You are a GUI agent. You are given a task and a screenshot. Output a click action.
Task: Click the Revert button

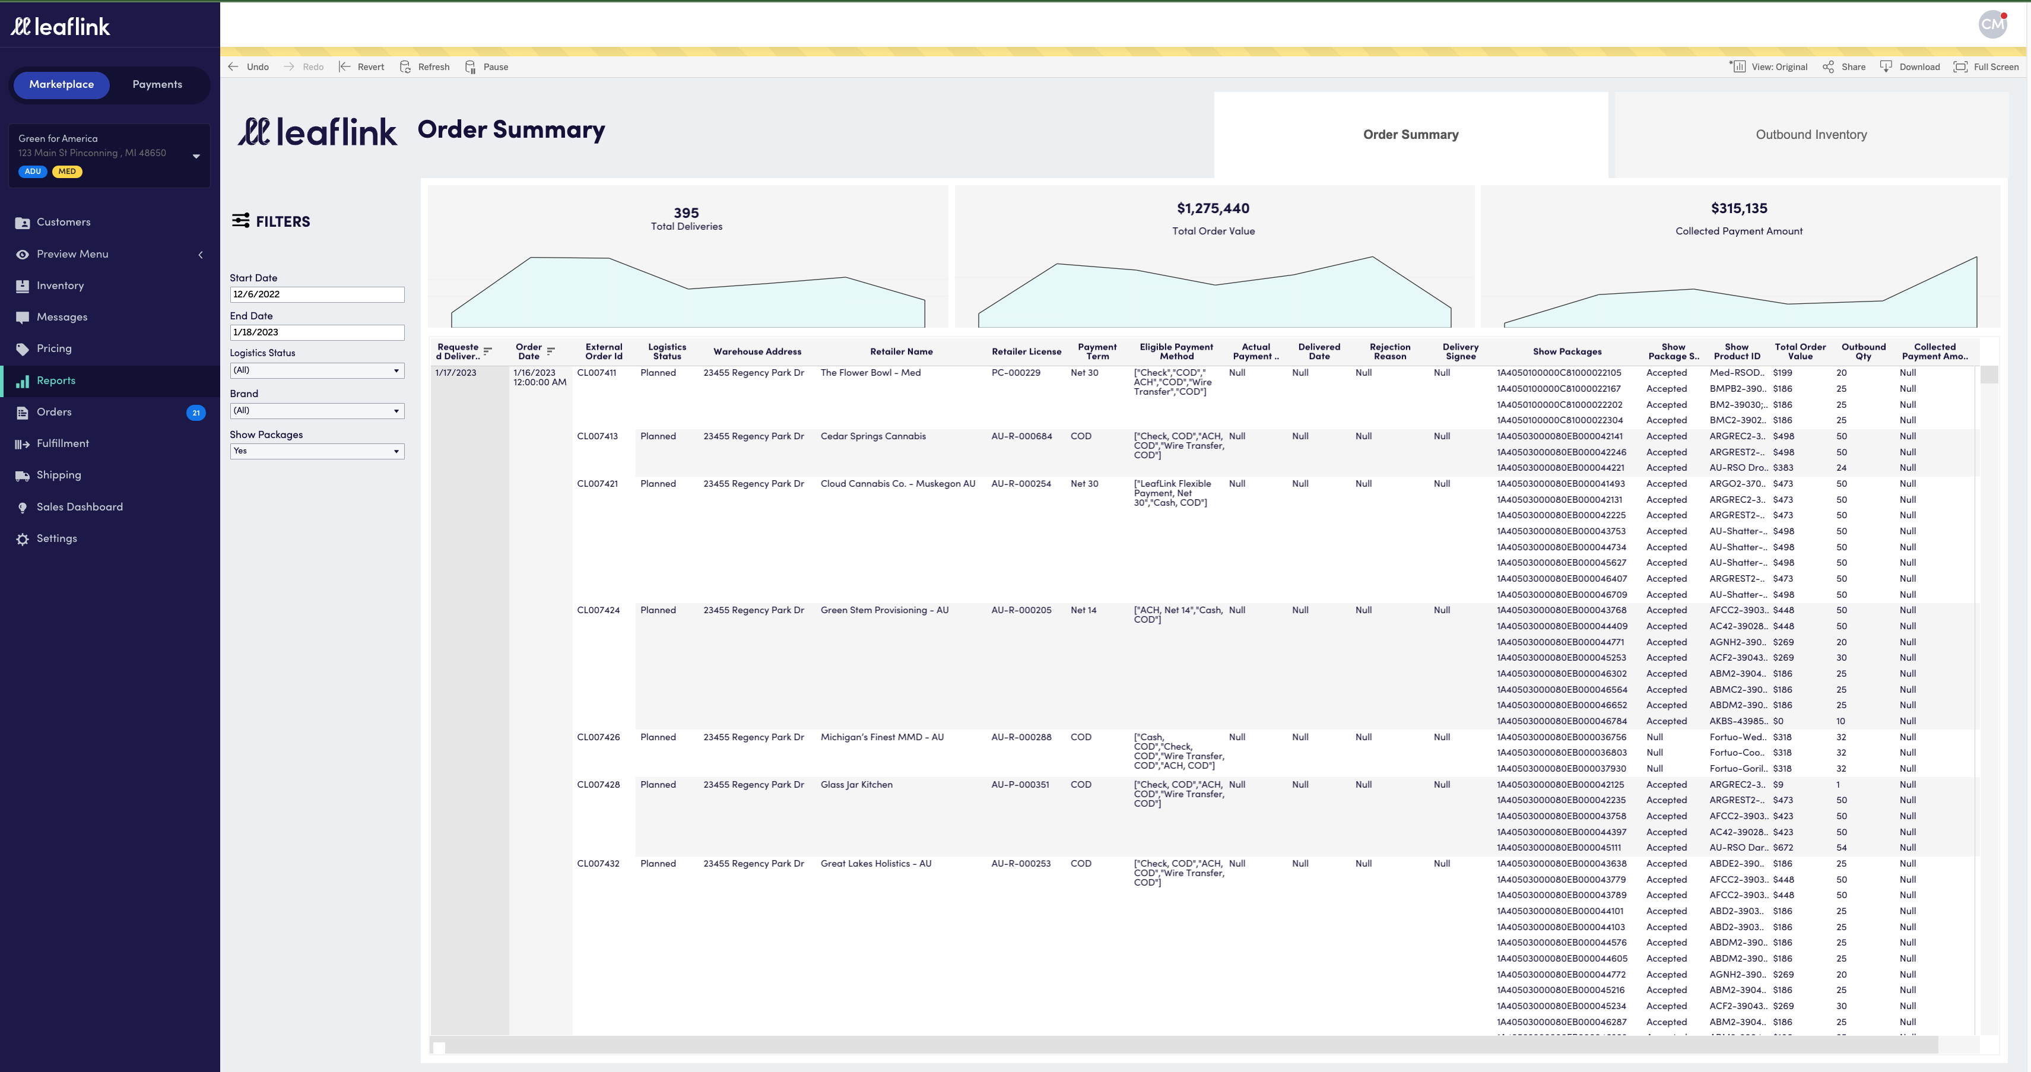pyautogui.click(x=362, y=67)
